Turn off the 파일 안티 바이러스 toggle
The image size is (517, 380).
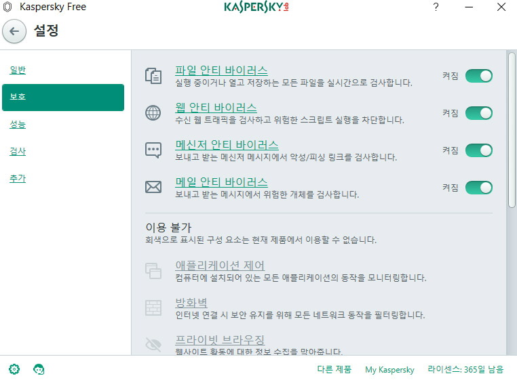tap(479, 76)
